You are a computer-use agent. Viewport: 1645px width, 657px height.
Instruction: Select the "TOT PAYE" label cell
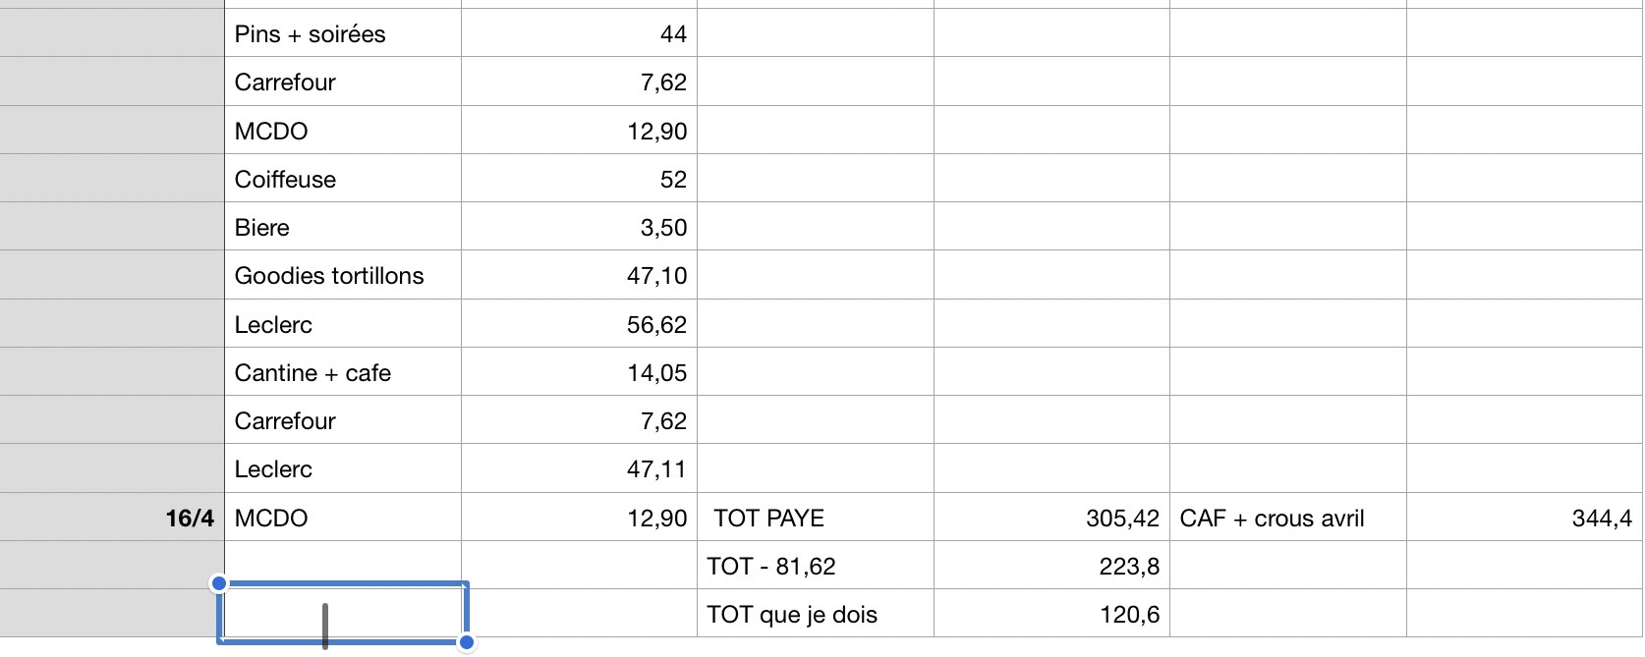[815, 519]
